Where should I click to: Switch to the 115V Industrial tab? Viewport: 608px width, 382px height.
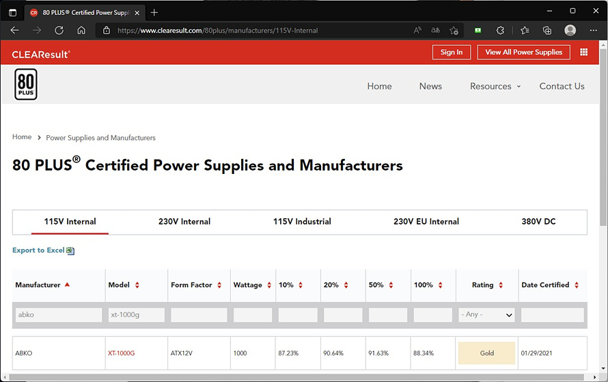coord(302,222)
